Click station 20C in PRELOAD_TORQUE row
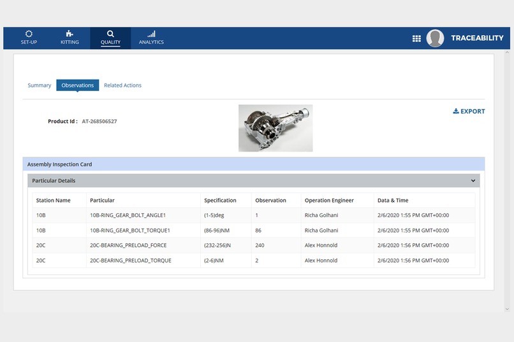 click(x=41, y=260)
